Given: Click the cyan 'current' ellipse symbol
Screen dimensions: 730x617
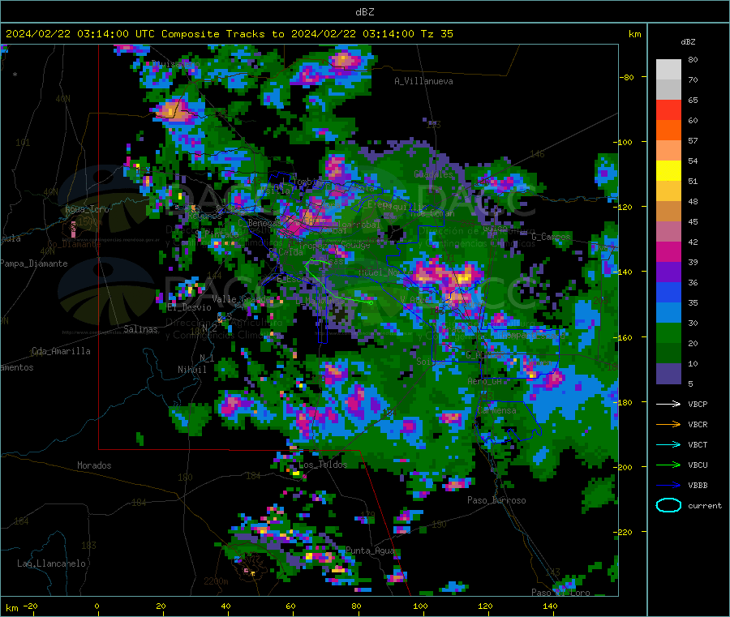Looking at the screenshot, I should [x=668, y=505].
